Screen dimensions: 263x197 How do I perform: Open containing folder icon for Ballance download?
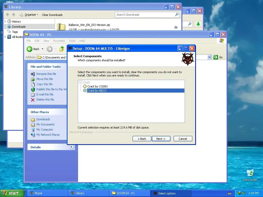click(x=176, y=27)
